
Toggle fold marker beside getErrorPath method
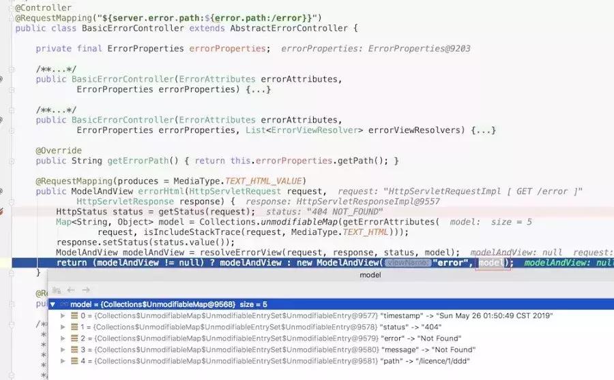12,161
